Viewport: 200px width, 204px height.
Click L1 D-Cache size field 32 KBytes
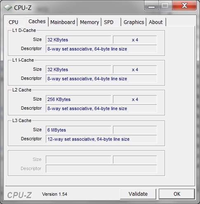coord(78,40)
